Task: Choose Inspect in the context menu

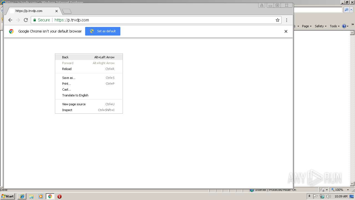Action: pos(89,110)
